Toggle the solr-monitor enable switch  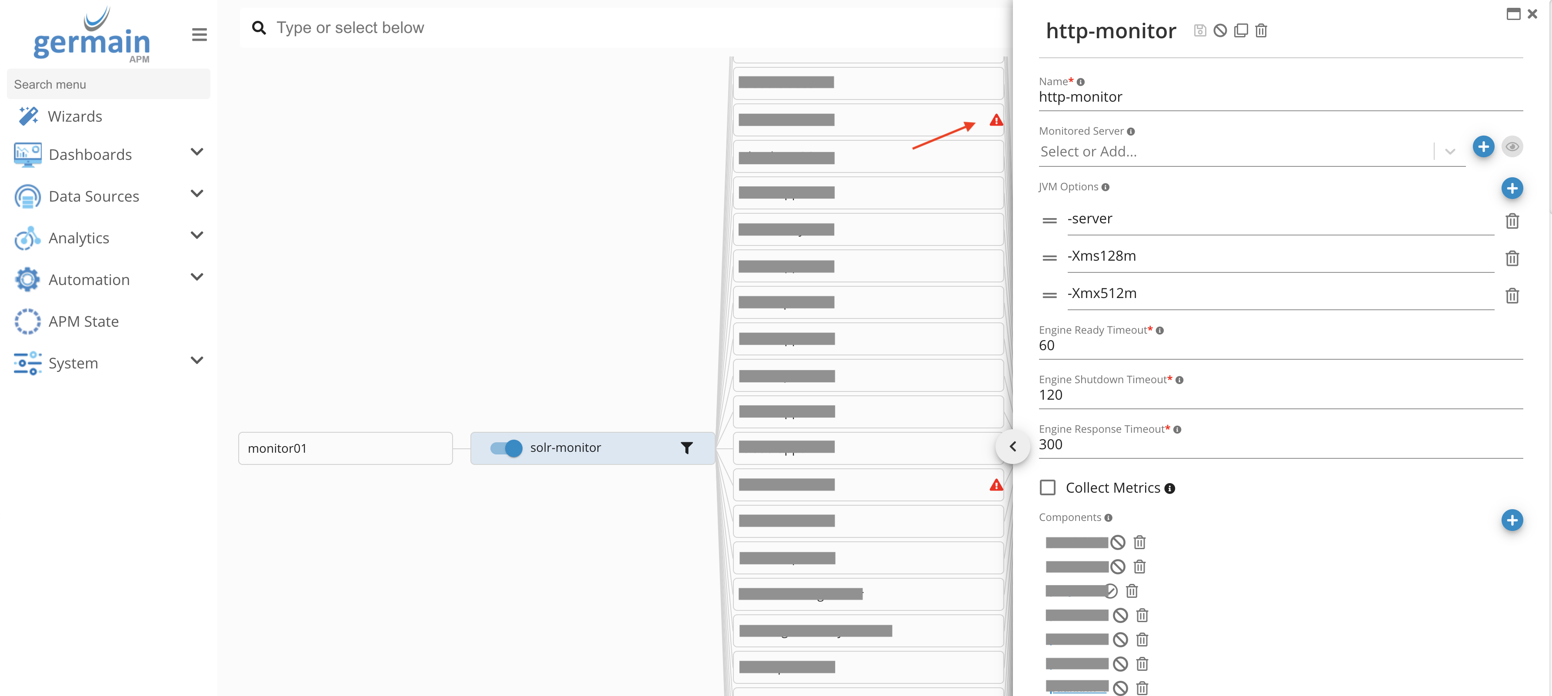(506, 447)
